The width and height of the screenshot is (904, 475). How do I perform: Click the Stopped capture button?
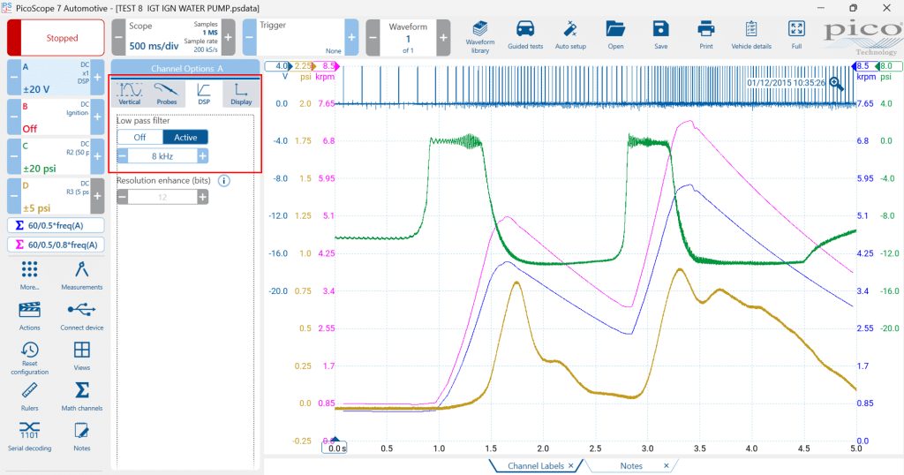tap(56, 37)
